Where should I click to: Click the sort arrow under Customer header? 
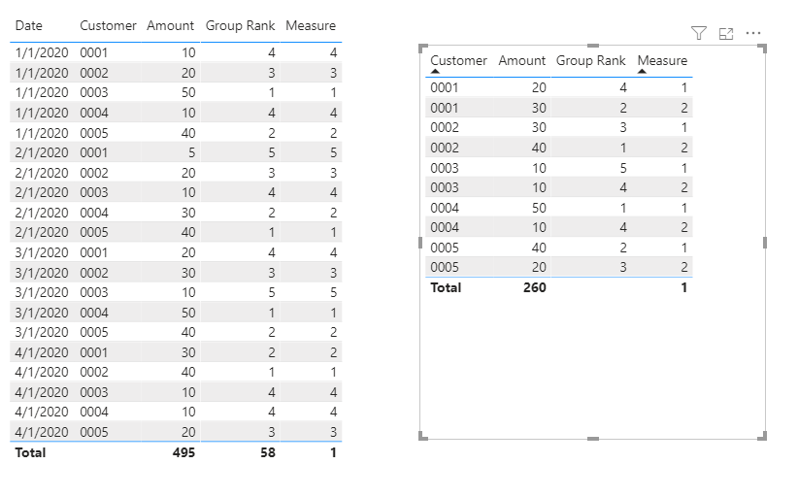tap(435, 72)
